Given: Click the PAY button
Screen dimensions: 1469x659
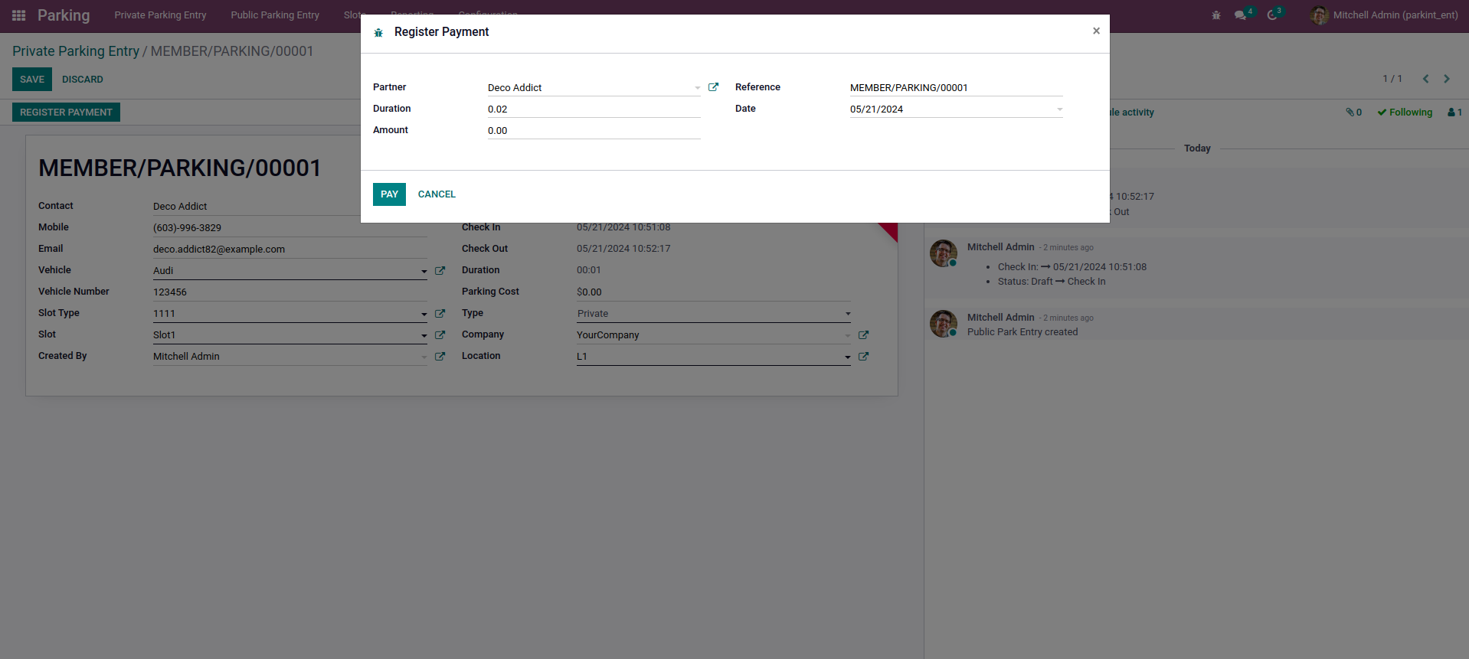Looking at the screenshot, I should point(389,194).
